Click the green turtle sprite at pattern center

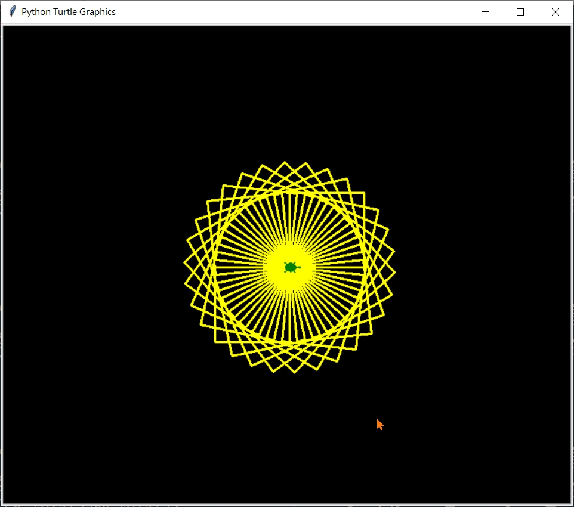click(x=291, y=267)
